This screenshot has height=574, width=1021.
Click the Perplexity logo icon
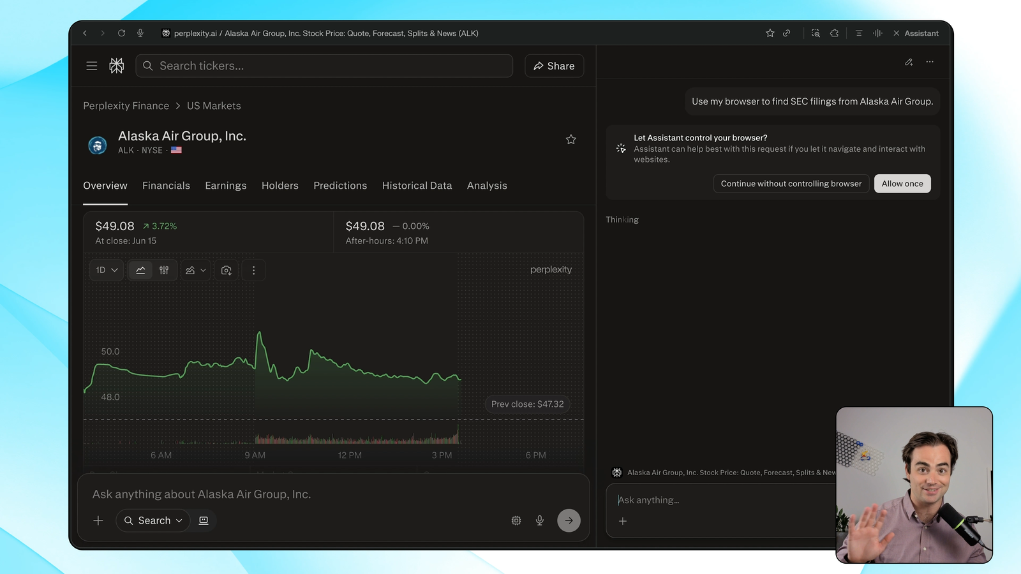tap(117, 66)
